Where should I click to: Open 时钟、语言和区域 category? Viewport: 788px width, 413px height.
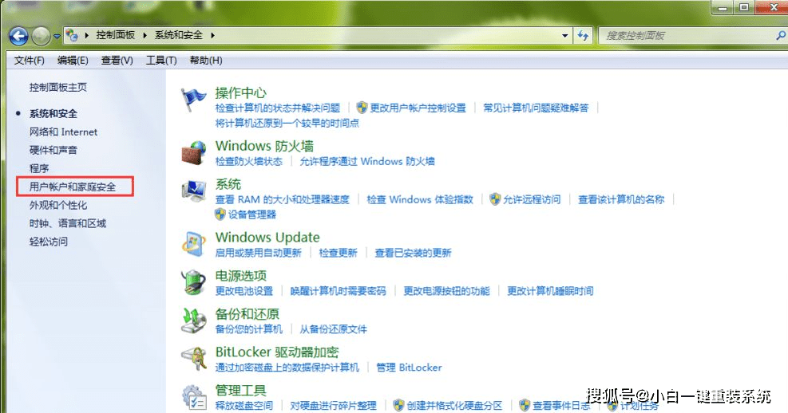68,223
